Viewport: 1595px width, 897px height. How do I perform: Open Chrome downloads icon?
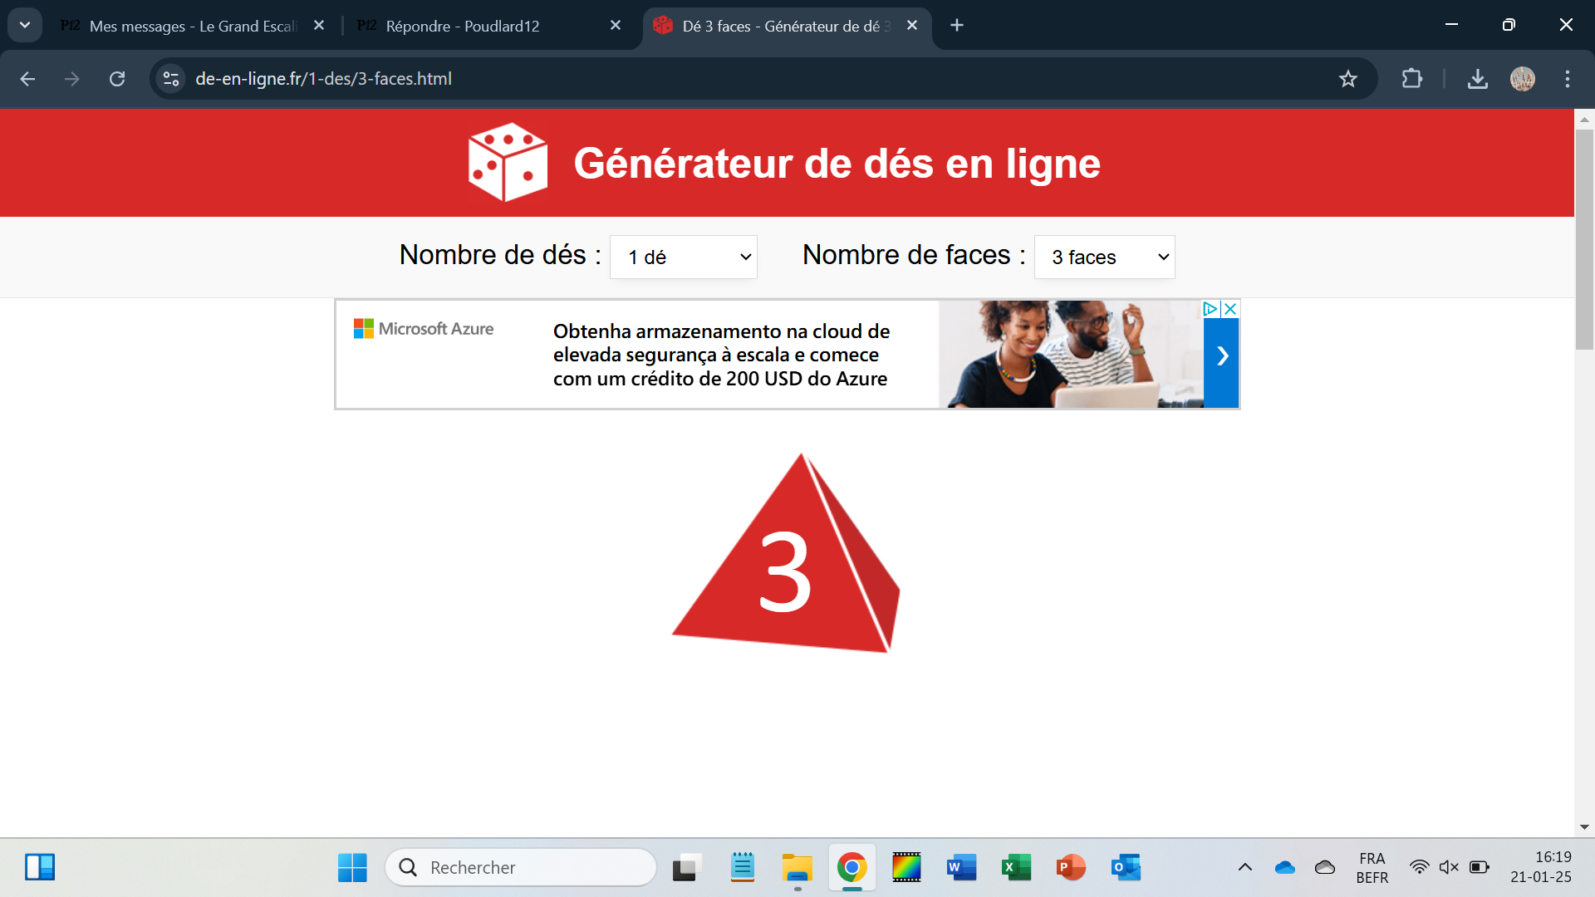click(x=1477, y=79)
